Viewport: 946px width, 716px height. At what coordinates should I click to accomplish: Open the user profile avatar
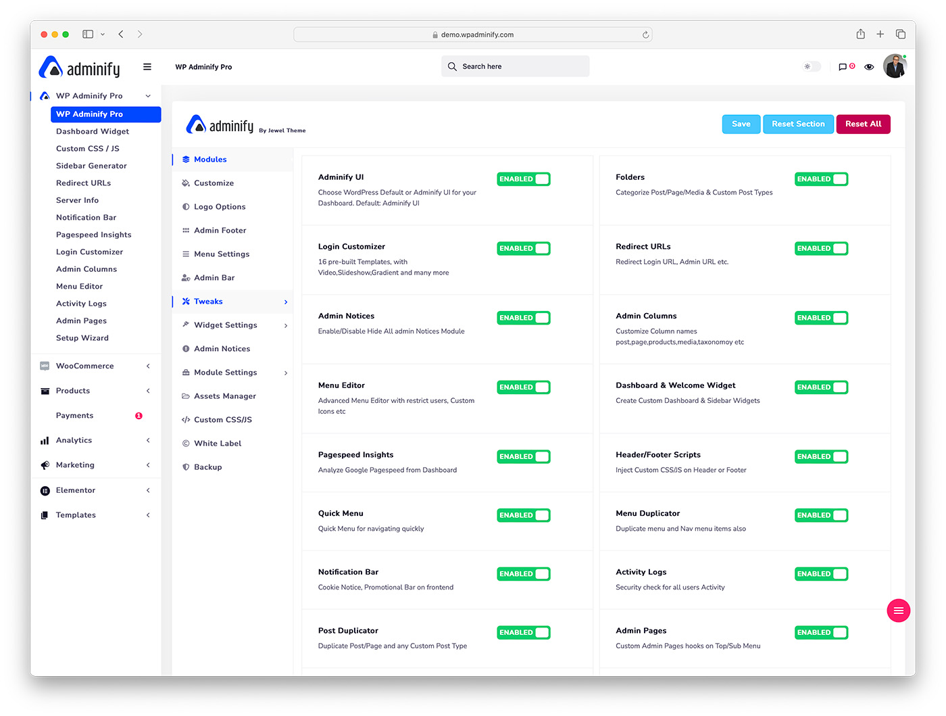pos(895,66)
